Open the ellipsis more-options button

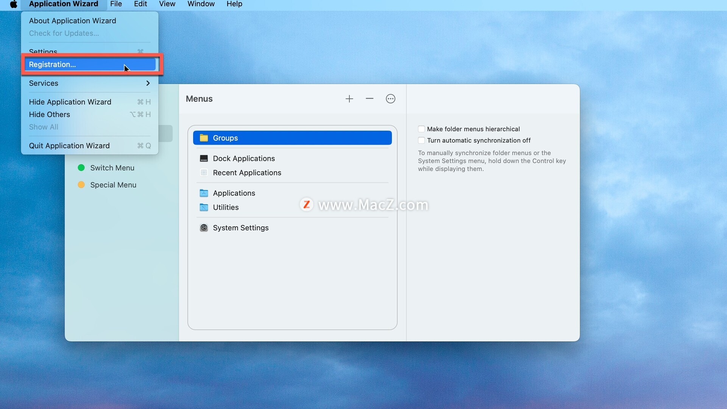tap(390, 99)
